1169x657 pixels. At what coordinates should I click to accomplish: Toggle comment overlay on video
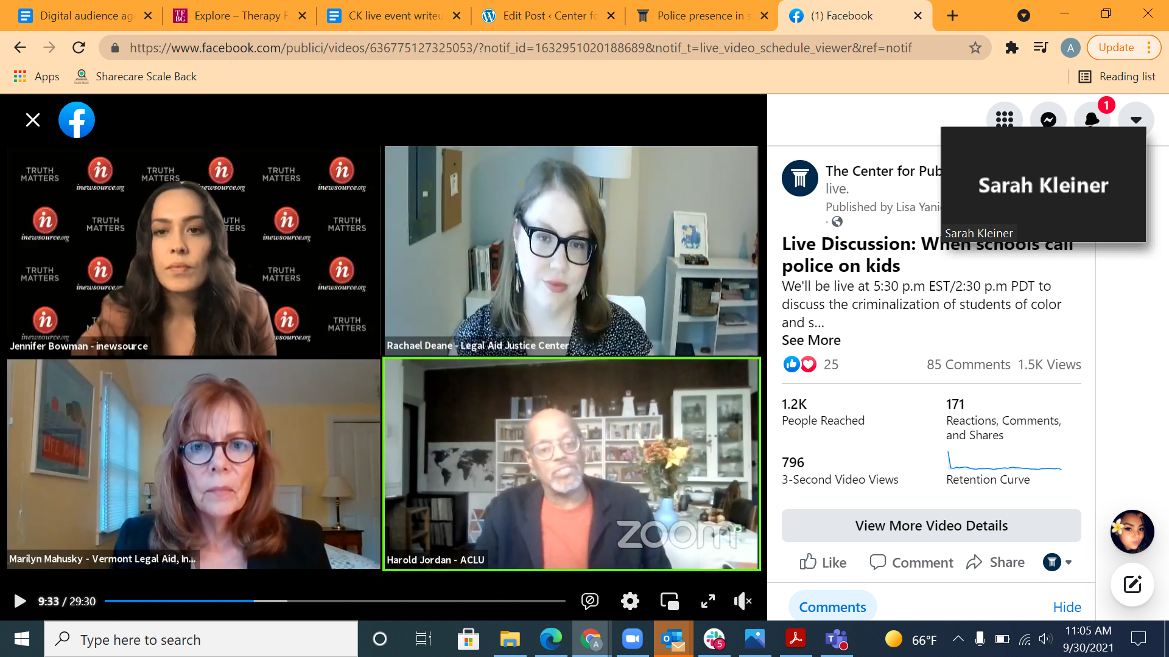(x=589, y=601)
